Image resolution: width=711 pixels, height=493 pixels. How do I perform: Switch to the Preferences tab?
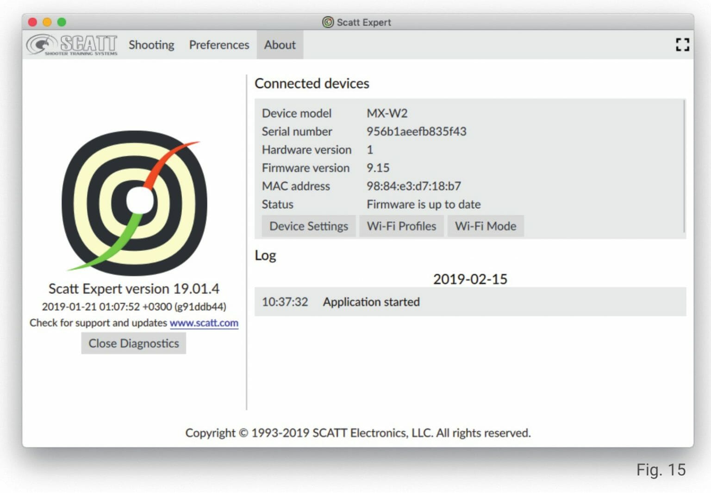[x=219, y=45]
